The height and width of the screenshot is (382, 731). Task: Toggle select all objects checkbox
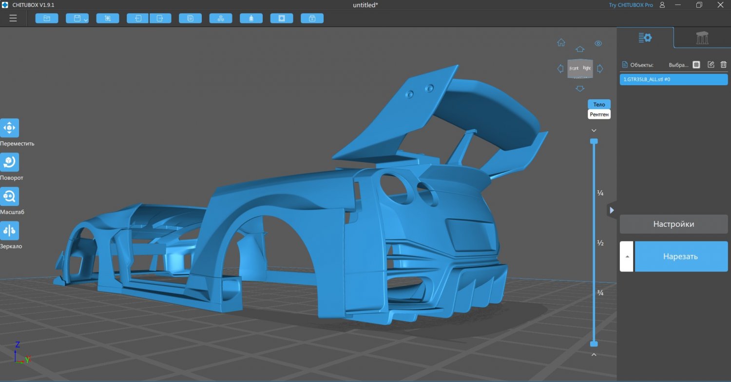(696, 65)
